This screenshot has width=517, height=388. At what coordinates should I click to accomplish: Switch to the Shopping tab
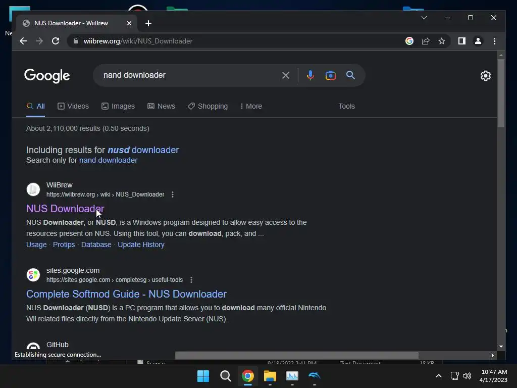pos(208,106)
